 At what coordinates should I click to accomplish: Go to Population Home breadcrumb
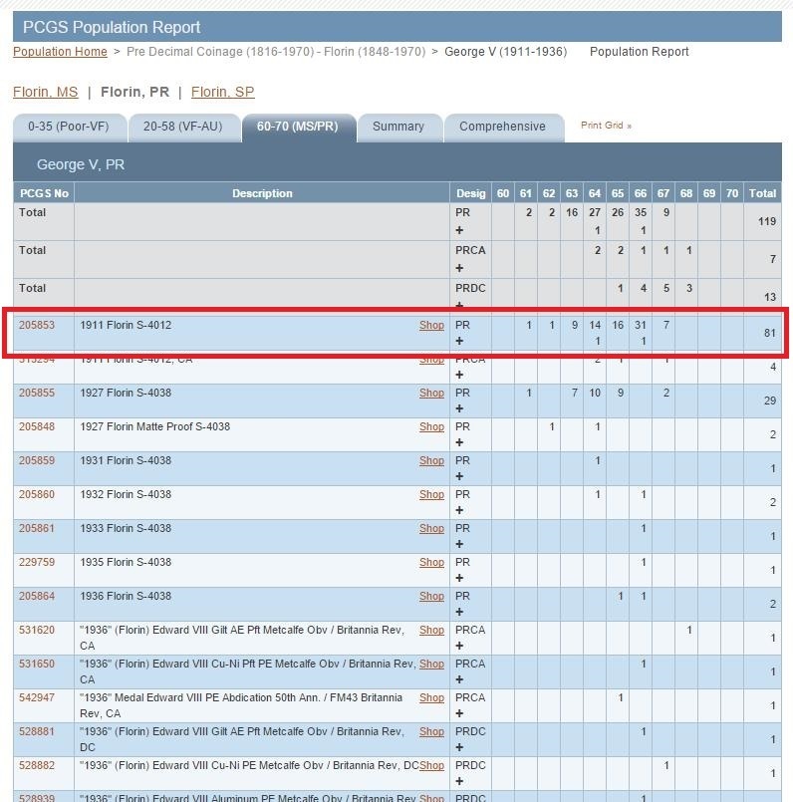[60, 52]
